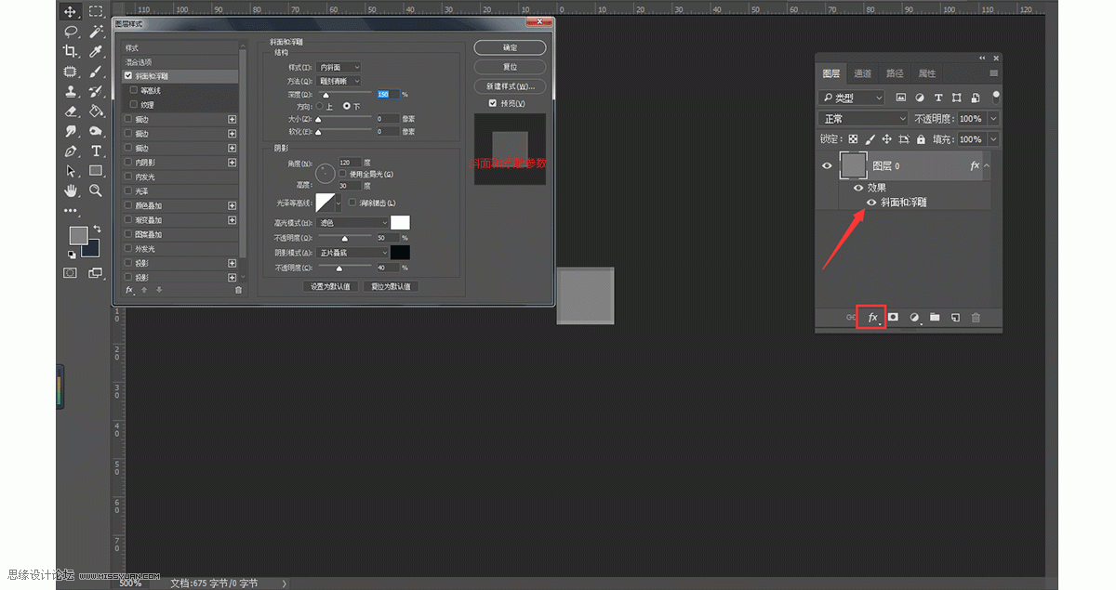This screenshot has width=1116, height=590.
Task: Open the 不透明度 100% dropdown arrow
Action: [x=993, y=119]
